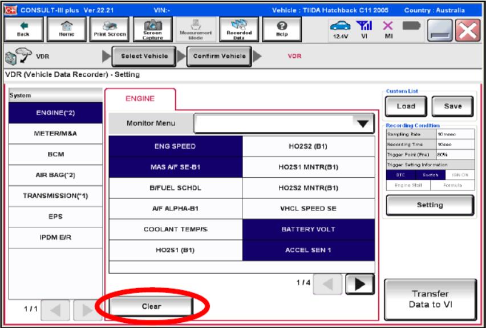486x328 pixels.
Task: Click the Country : Australia text
Action: [435, 10]
